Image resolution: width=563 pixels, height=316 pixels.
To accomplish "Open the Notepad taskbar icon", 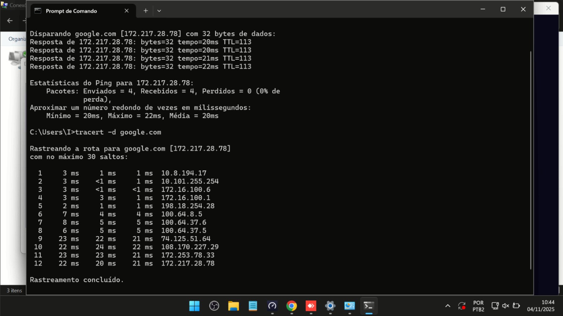I will (x=253, y=306).
